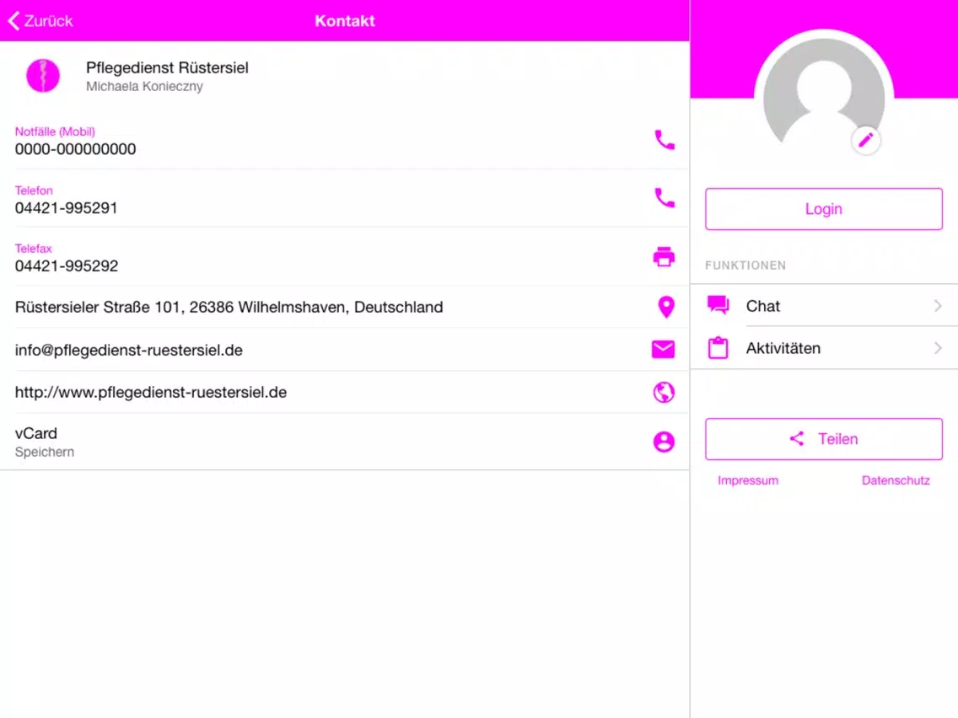The width and height of the screenshot is (958, 718).
Task: Tap the Telefax label
Action: pos(33,249)
